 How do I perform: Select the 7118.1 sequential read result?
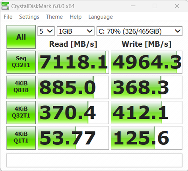tap(73, 62)
